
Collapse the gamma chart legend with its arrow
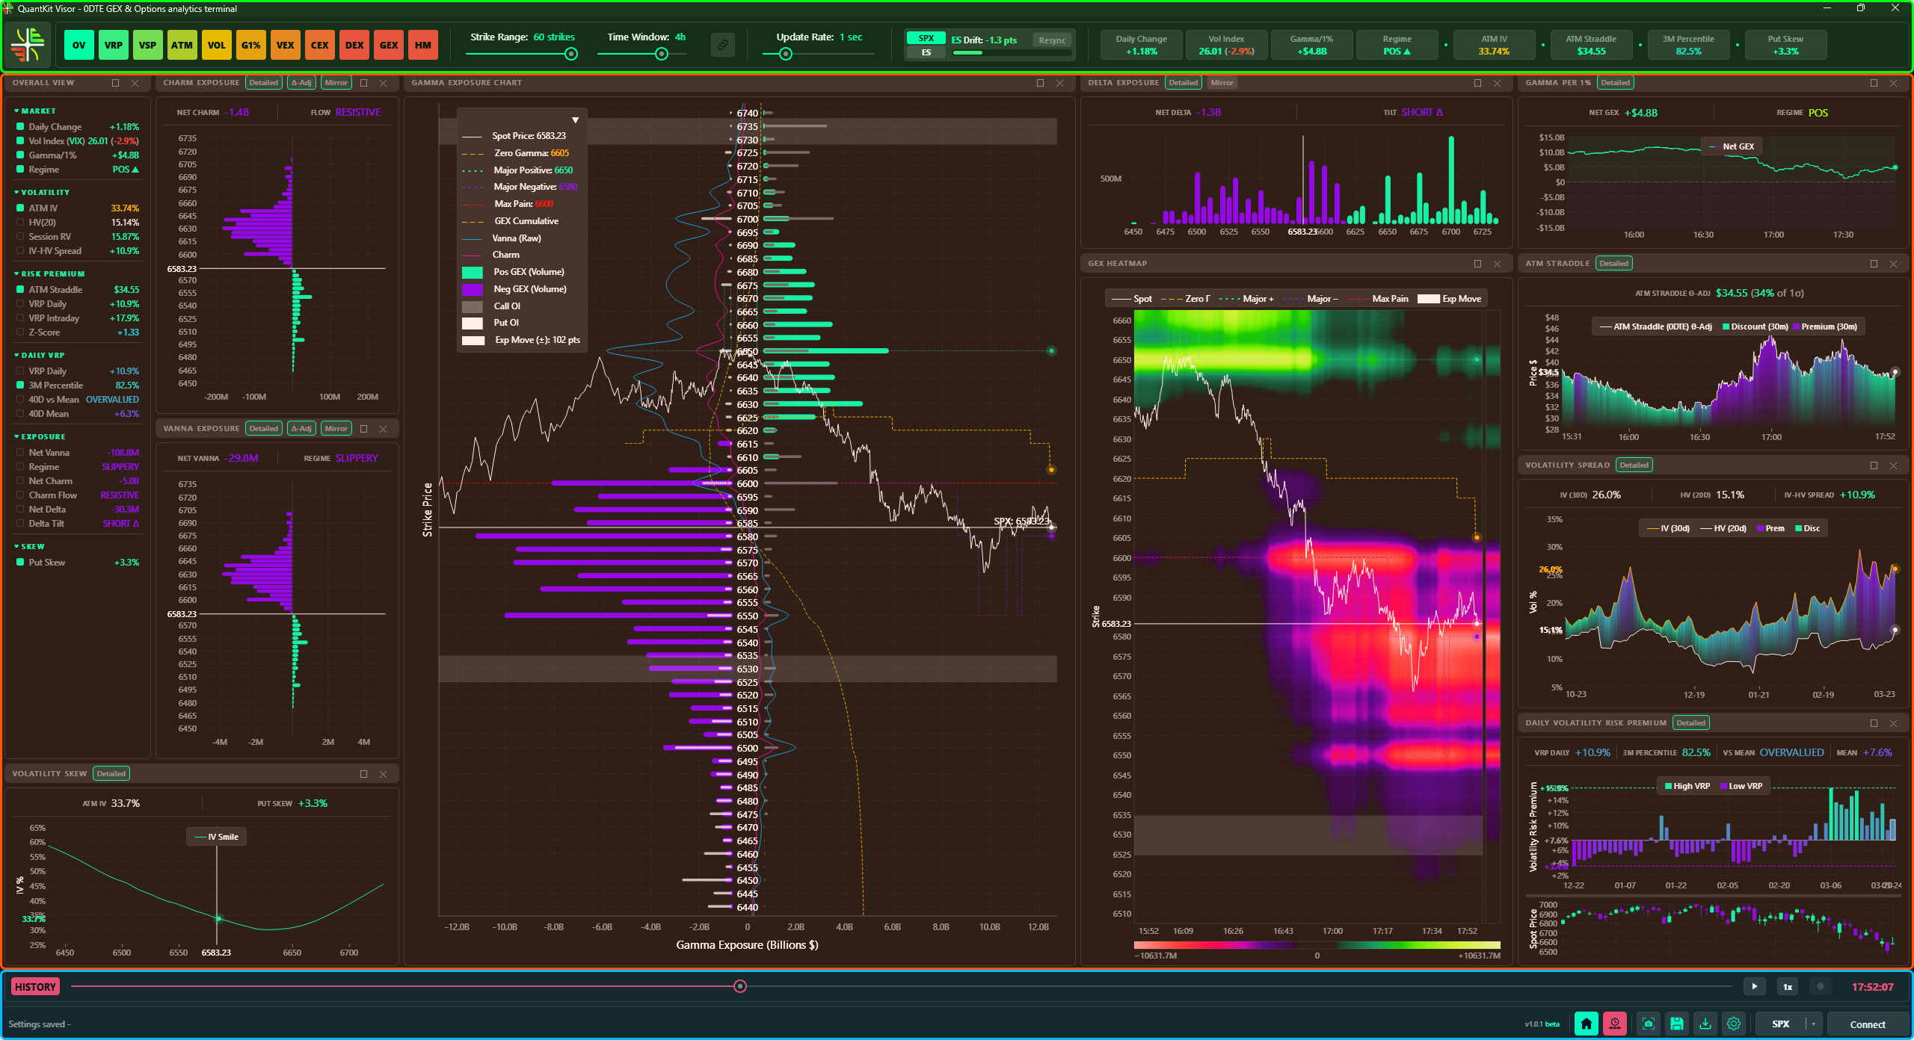pos(576,119)
